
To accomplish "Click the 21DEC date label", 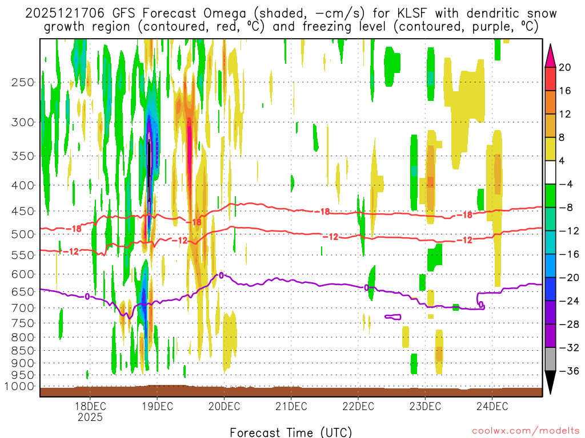I will (x=291, y=406).
